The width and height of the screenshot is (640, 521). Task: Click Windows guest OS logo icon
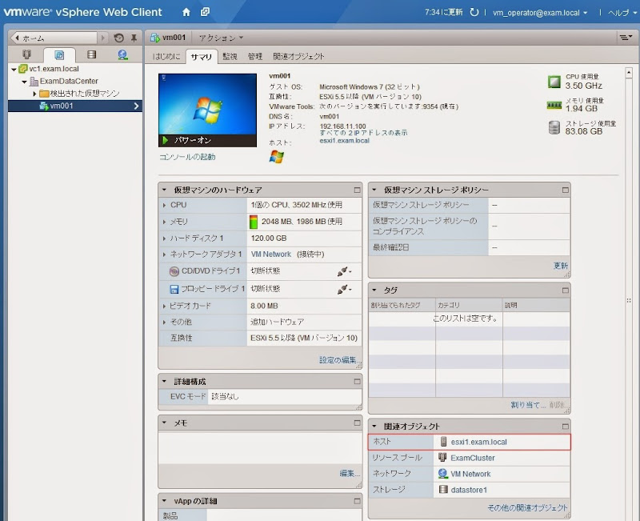[x=276, y=156]
